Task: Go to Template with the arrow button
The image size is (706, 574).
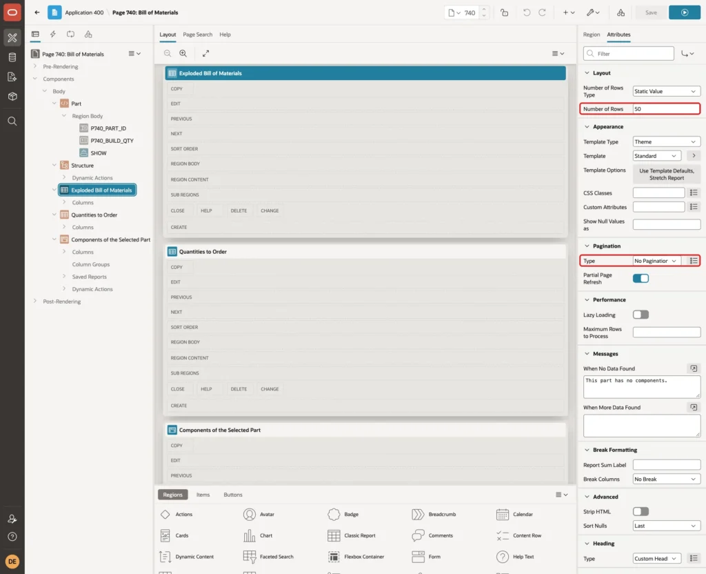Action: click(x=694, y=156)
